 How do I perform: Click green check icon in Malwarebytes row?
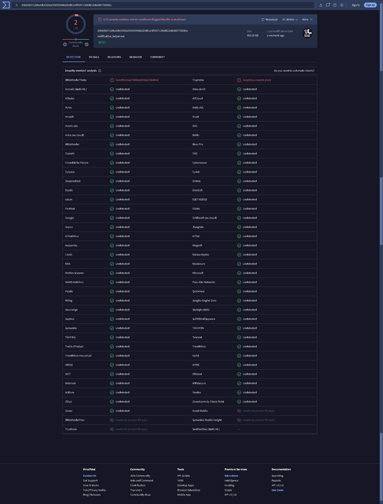point(239,255)
